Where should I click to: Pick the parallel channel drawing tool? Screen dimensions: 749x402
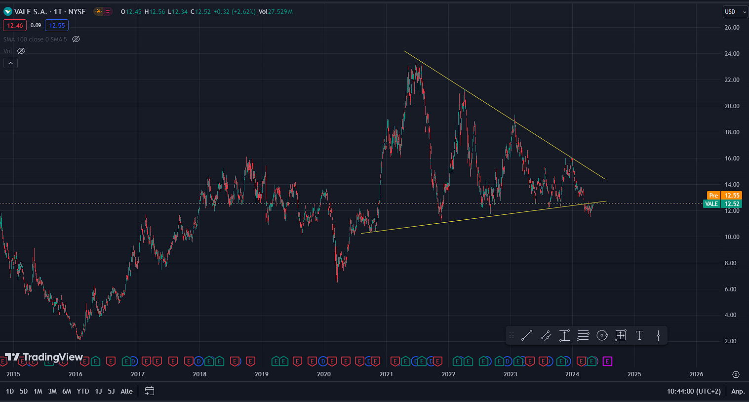pyautogui.click(x=546, y=336)
